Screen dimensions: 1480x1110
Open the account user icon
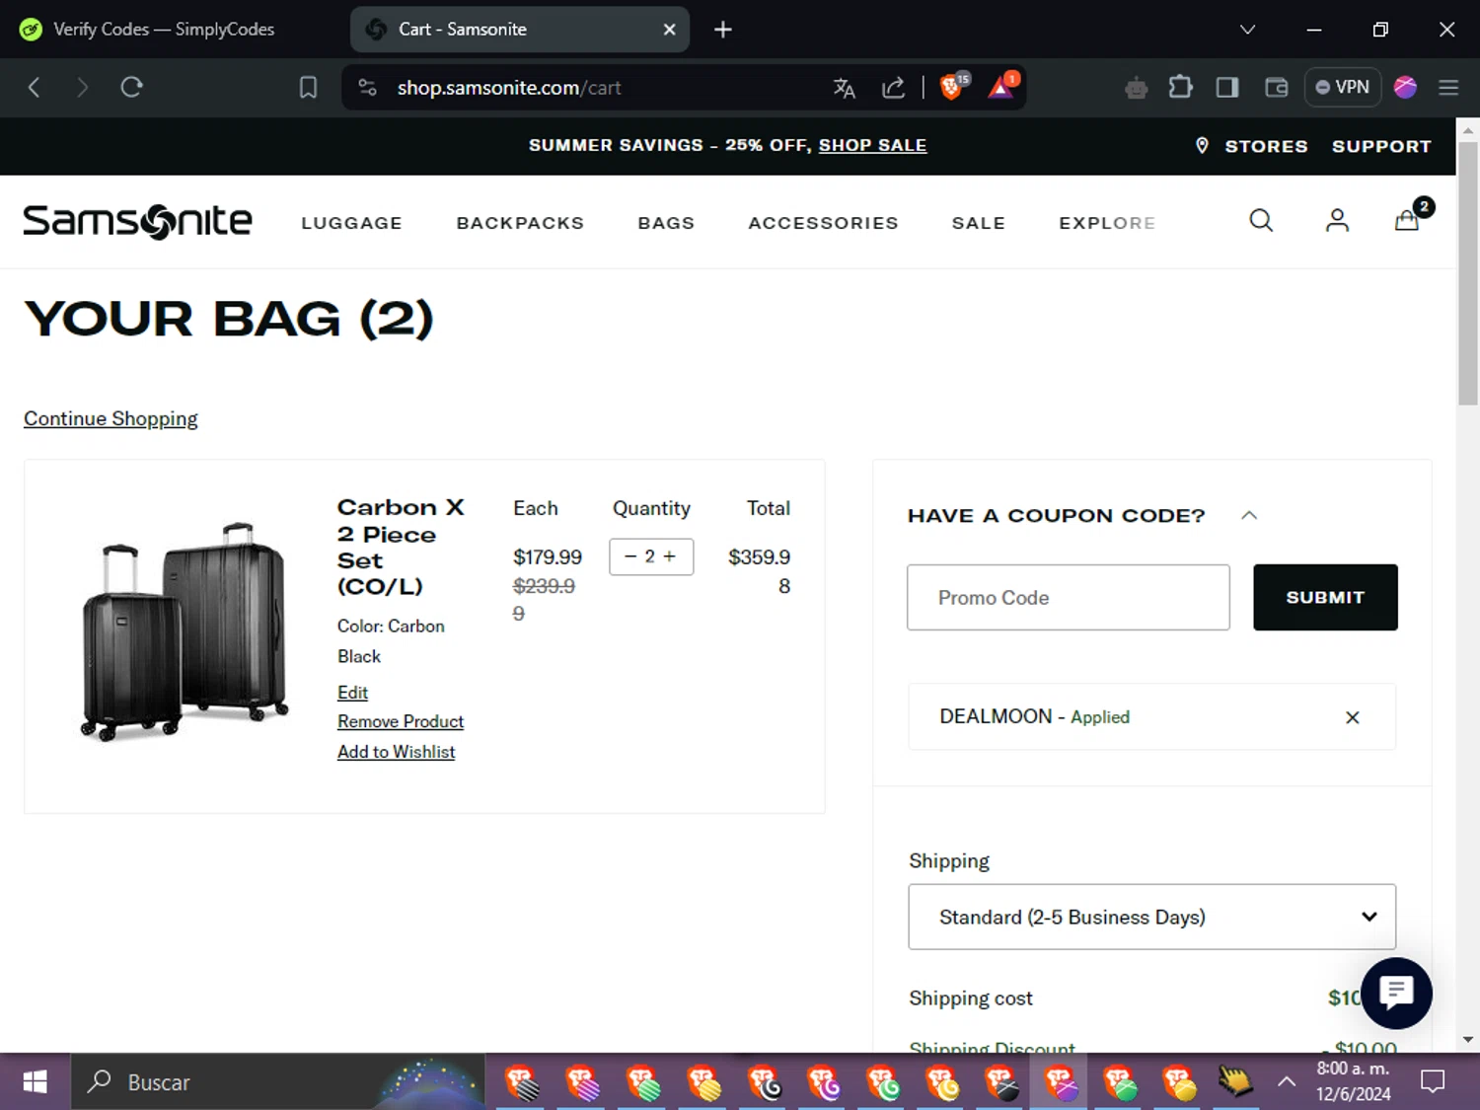click(x=1337, y=220)
